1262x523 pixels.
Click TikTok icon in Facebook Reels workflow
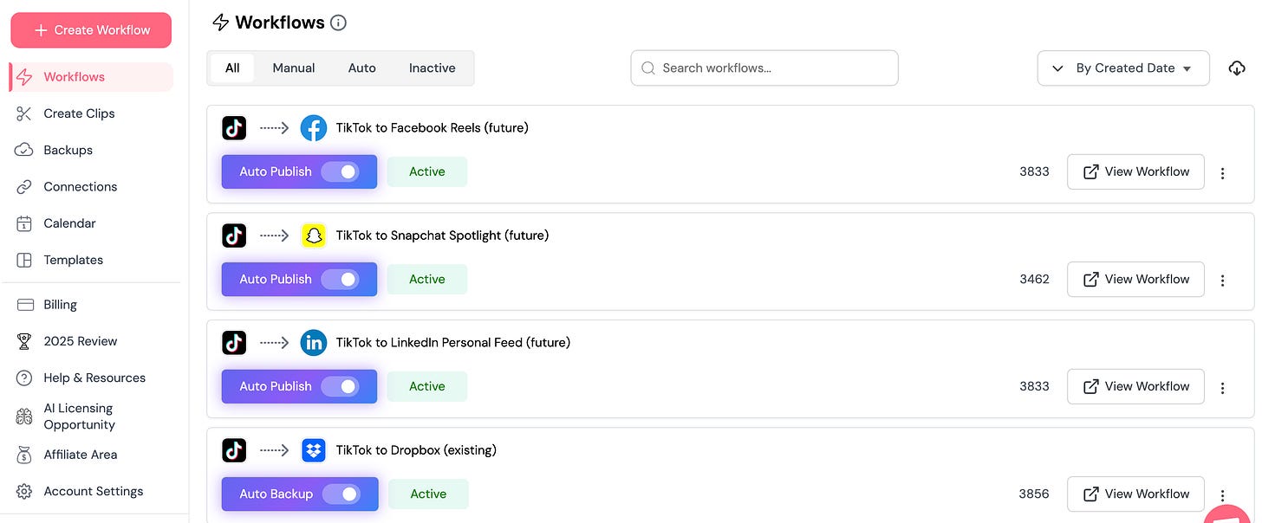pyautogui.click(x=234, y=128)
